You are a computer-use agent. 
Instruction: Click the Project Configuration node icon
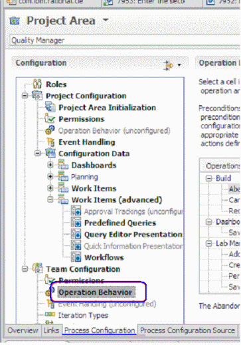(37, 95)
